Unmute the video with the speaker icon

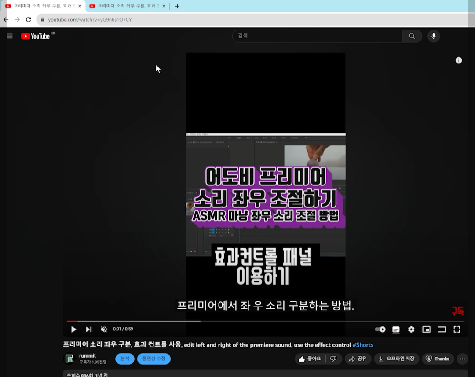(104, 329)
